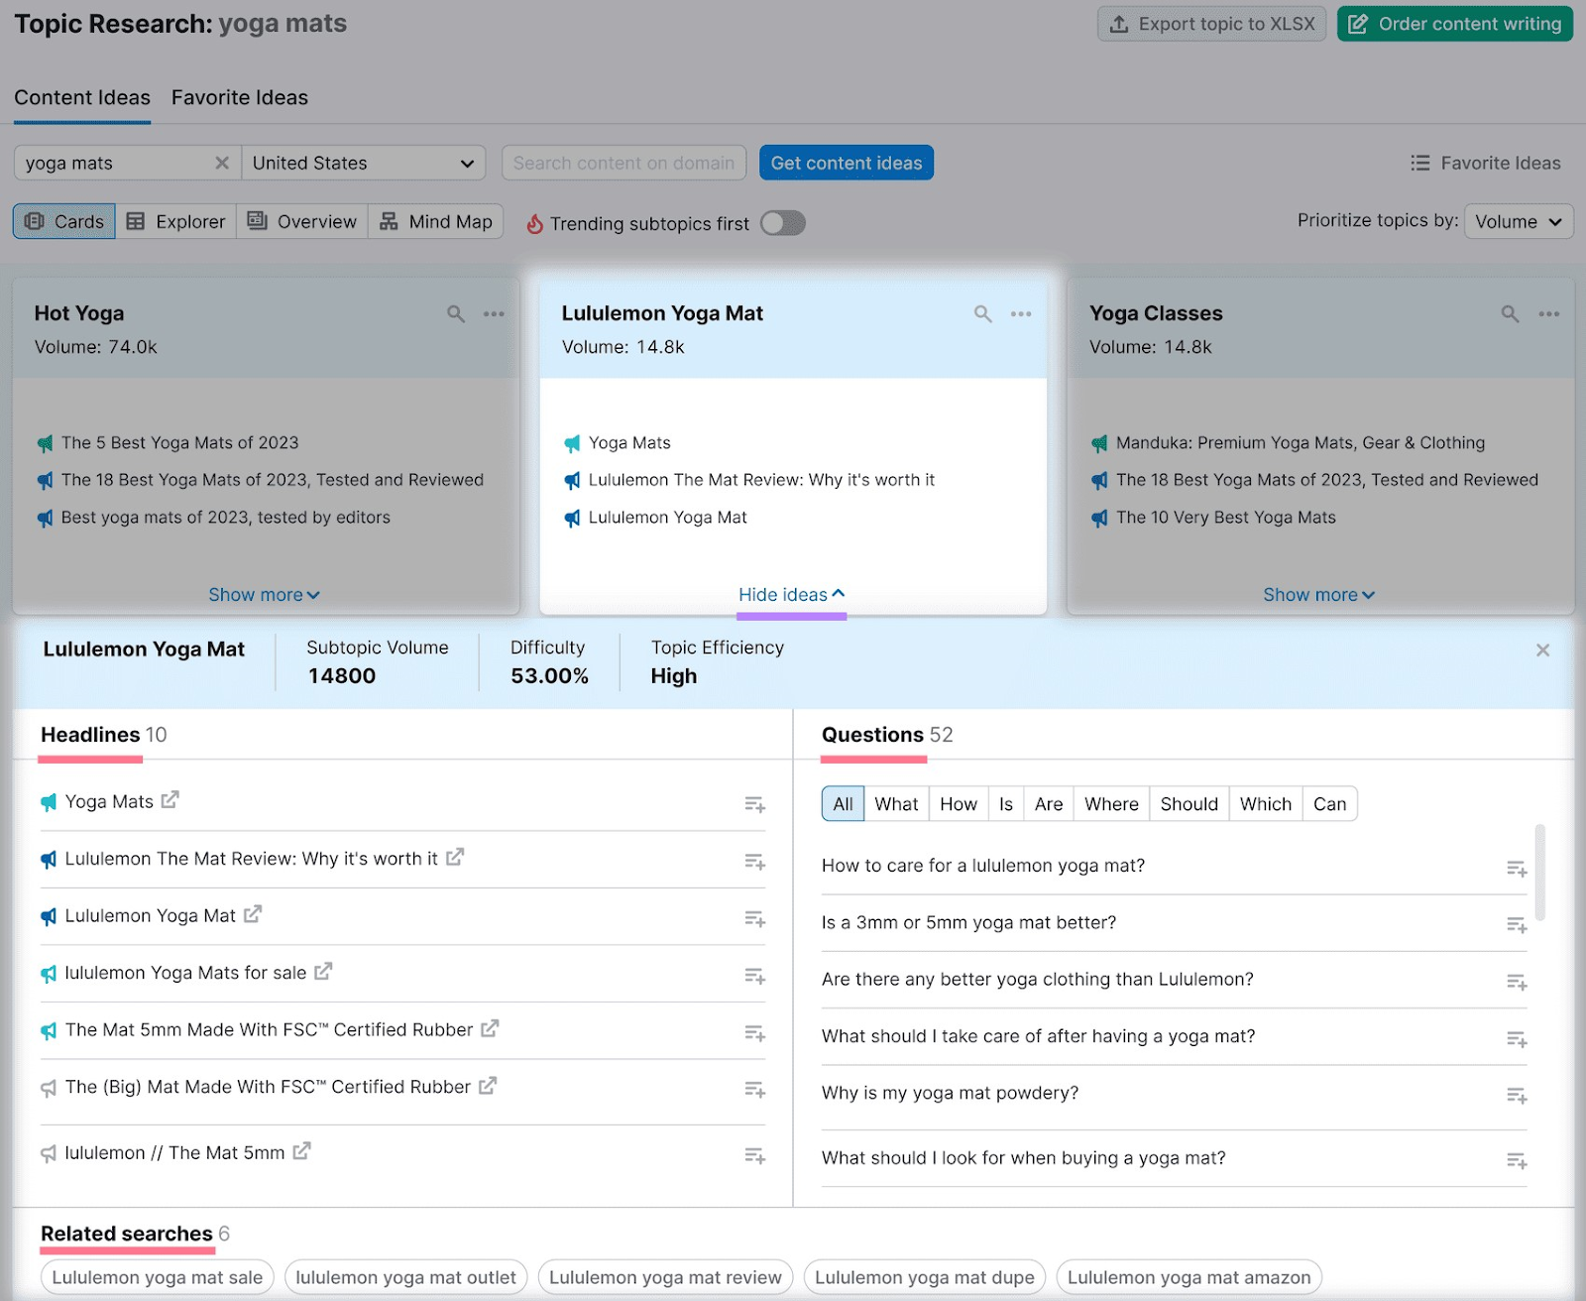Click the search icon on Lululemon Yoga Mat card
Viewport: 1586px width, 1301px height.
pyautogui.click(x=982, y=313)
